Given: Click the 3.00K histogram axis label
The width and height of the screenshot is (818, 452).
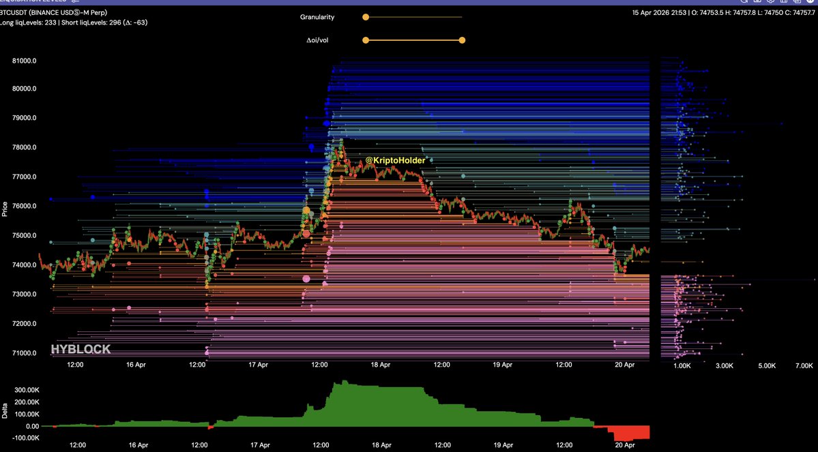Looking at the screenshot, I should tap(725, 367).
